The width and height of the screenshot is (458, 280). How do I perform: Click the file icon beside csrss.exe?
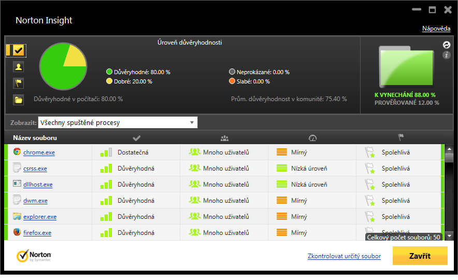coord(17,167)
